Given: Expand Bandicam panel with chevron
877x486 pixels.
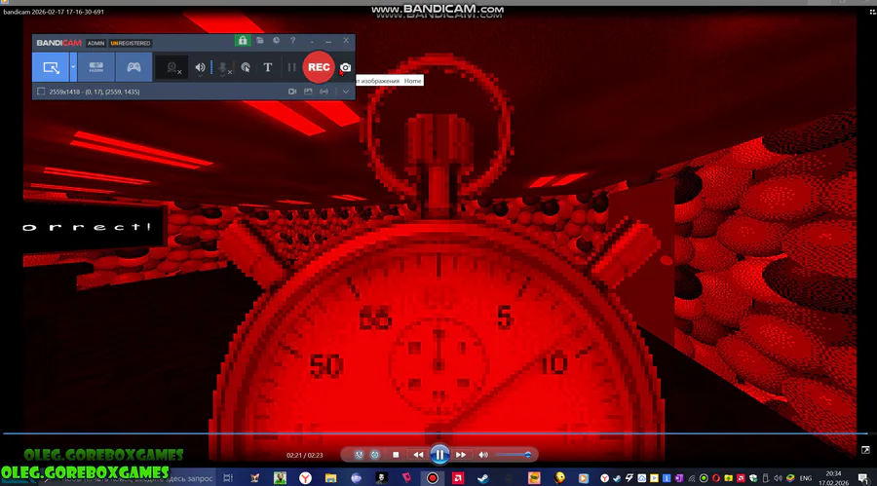Looking at the screenshot, I should 346,92.
